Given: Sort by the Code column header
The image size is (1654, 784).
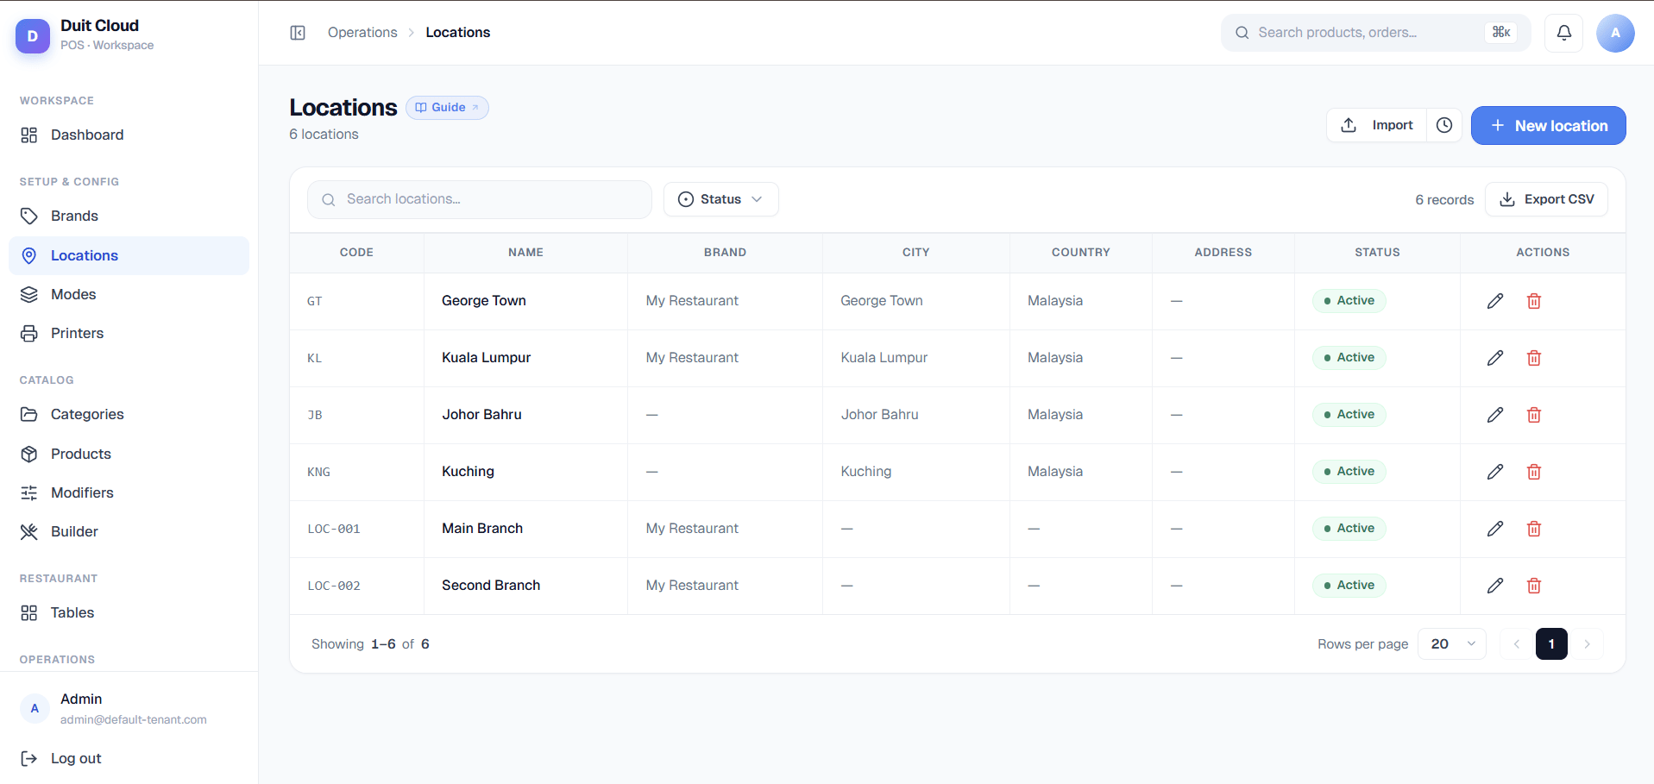Looking at the screenshot, I should pyautogui.click(x=356, y=253).
